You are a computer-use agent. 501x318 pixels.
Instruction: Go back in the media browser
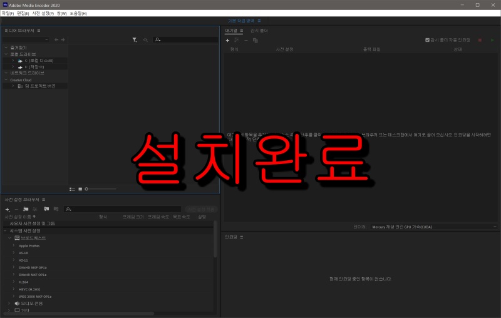[56, 39]
